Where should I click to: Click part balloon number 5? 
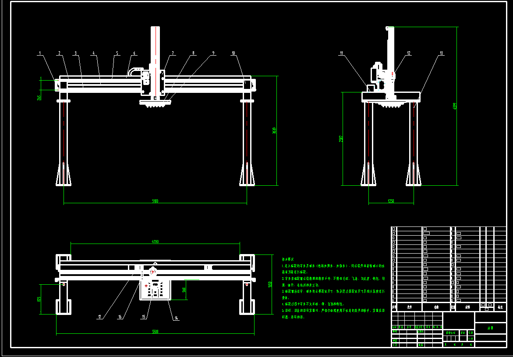tap(117, 53)
